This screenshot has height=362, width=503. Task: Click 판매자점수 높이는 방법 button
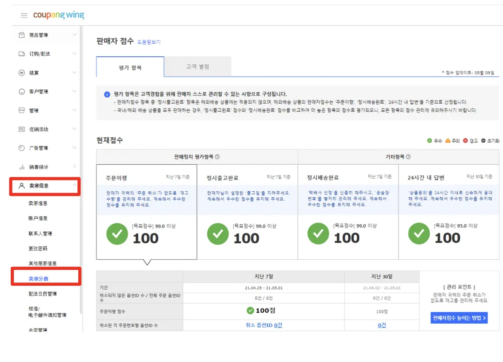coord(459,317)
